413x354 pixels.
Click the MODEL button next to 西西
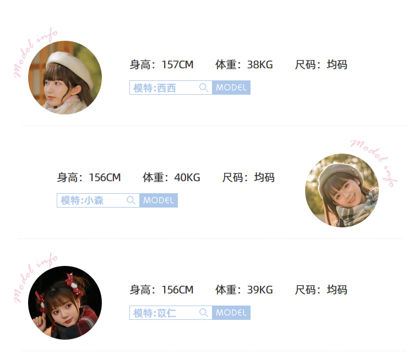[x=231, y=88]
